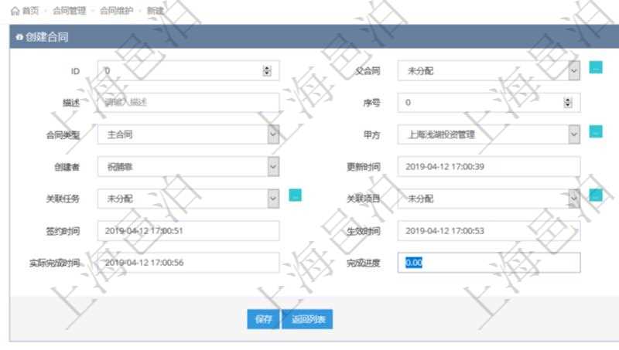Focus the 描述 text field
Screen dimensions: 619x350
188,103
